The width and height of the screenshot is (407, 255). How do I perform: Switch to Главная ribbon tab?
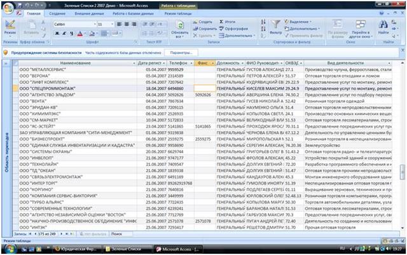(x=34, y=13)
